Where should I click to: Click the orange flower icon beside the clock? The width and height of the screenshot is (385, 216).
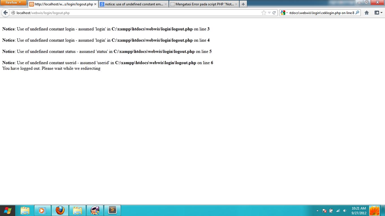pyautogui.click(x=375, y=211)
